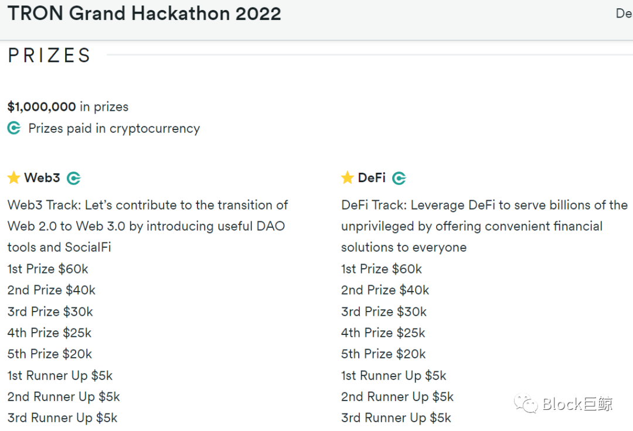Click the $1,000,000 in prizes text
Screen dimensions: 633x431
68,107
